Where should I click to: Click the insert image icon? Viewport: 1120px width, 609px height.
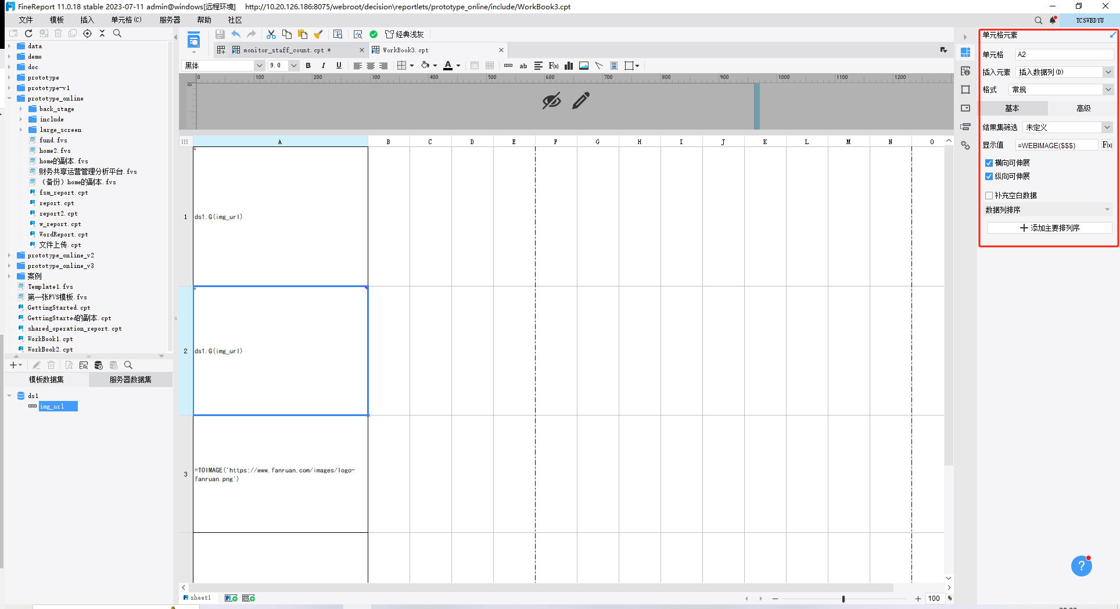pyautogui.click(x=584, y=66)
